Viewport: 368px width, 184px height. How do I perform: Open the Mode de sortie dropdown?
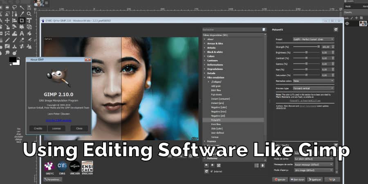pyautogui.click(x=313, y=159)
